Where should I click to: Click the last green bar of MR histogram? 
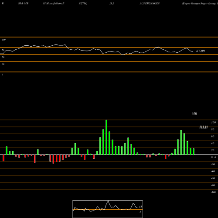coord(194,152)
